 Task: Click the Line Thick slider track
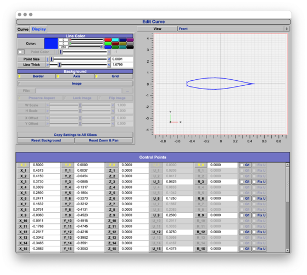tap(79, 65)
